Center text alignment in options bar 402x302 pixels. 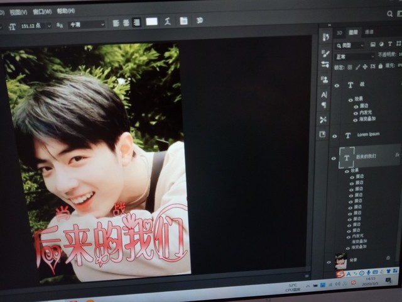[126, 23]
